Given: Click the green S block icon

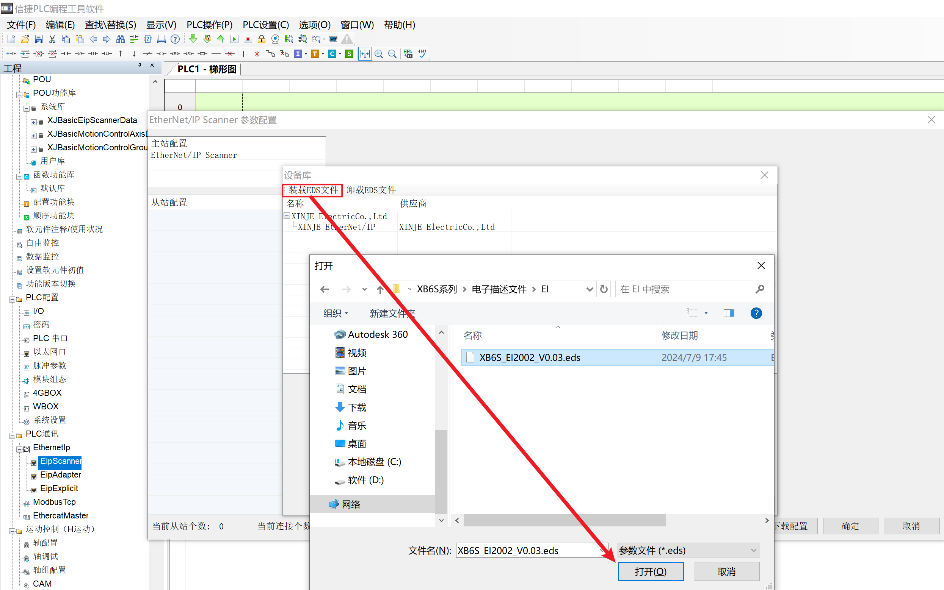Looking at the screenshot, I should (349, 54).
